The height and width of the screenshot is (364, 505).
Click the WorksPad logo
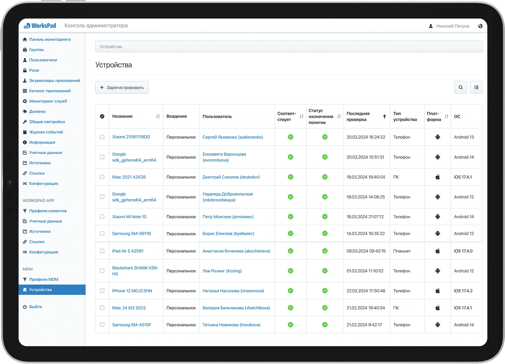pyautogui.click(x=40, y=25)
